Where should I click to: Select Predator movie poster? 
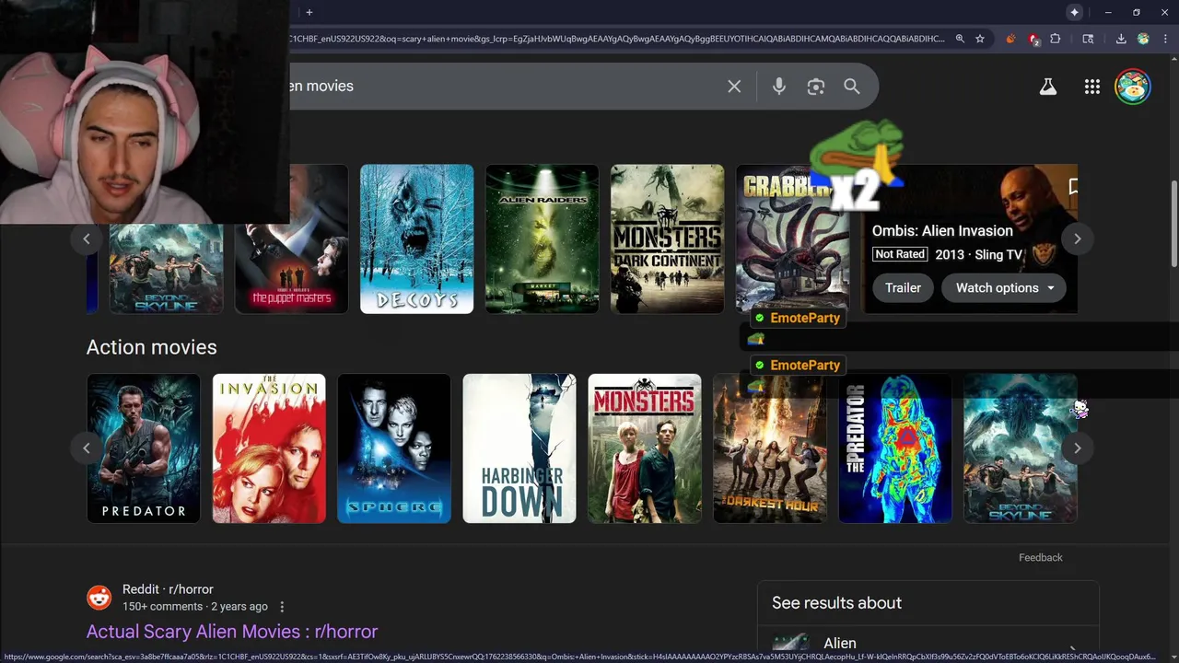tap(144, 448)
